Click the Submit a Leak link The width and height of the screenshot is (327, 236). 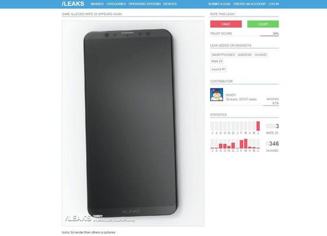219,4
